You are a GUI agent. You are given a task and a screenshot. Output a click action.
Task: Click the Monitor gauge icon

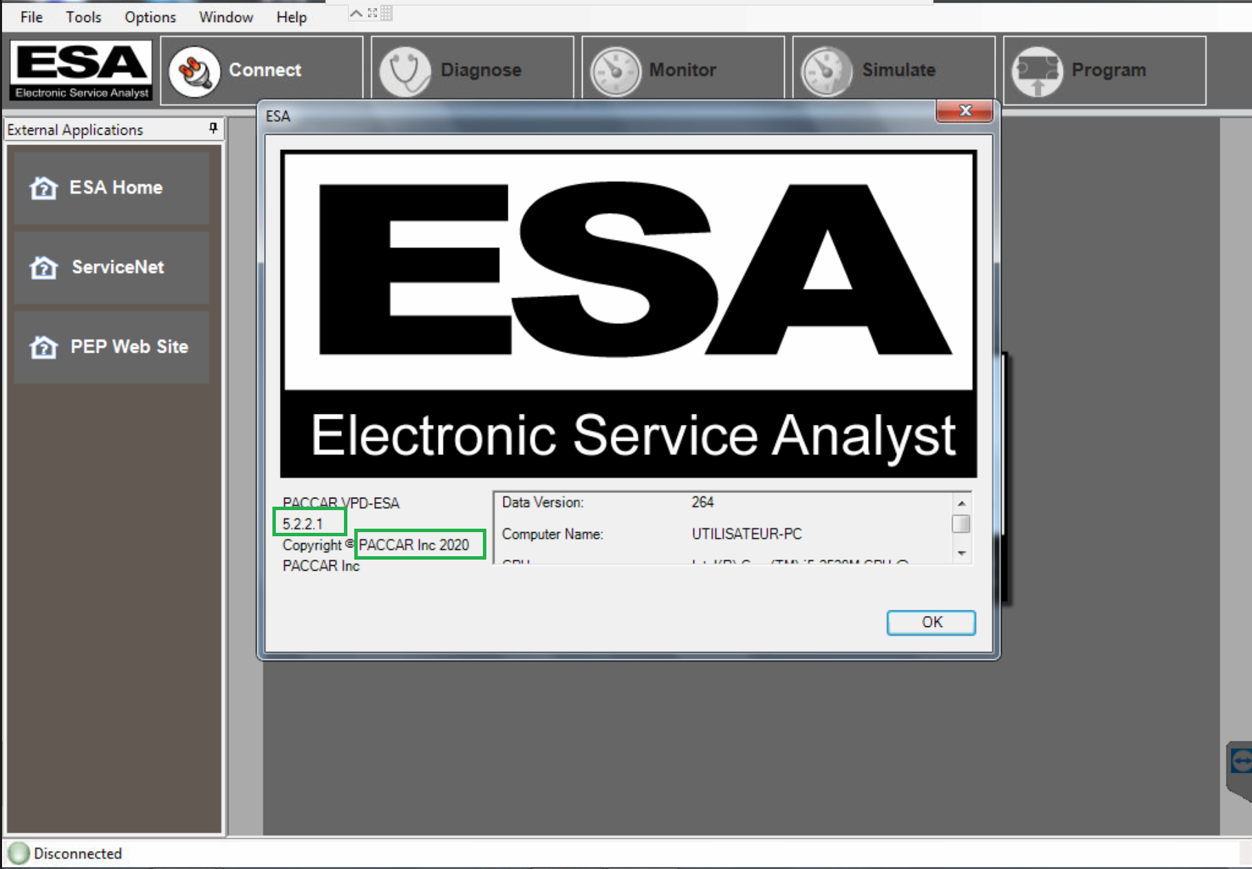(x=616, y=71)
